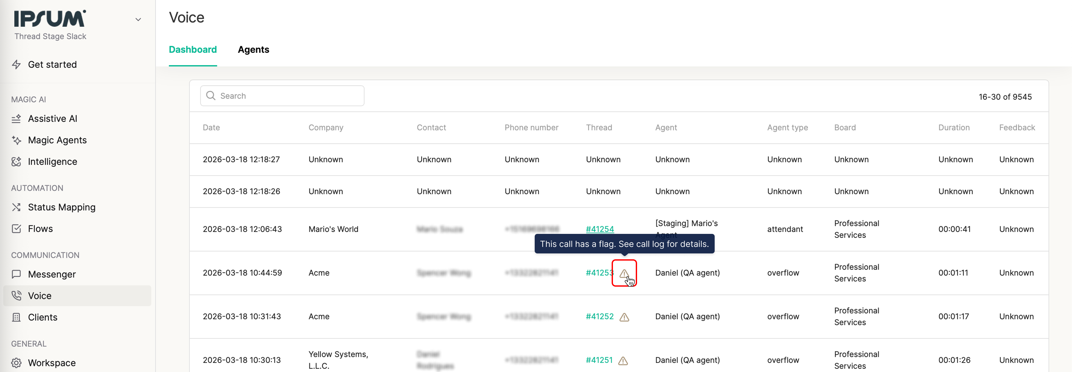The image size is (1072, 372).
Task: Switch to the Agents tab
Action: click(253, 50)
